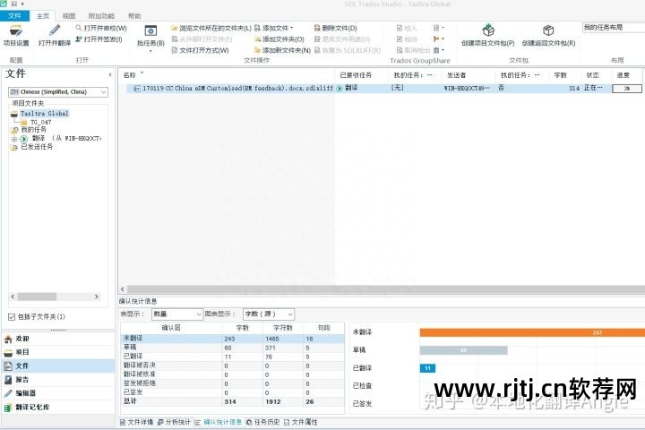Select 文件 in bottom-left navigation list
The width and height of the screenshot is (645, 430).
[58, 365]
